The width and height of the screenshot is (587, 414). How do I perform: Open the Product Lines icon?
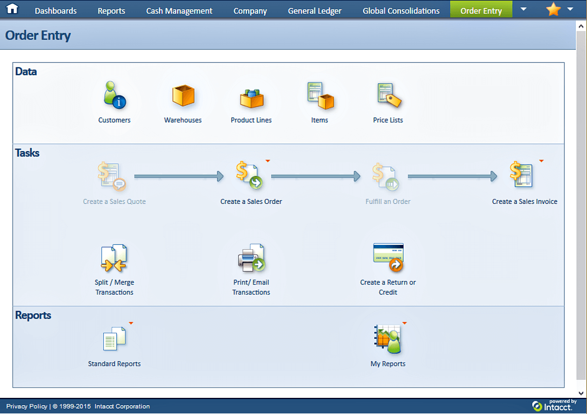tap(251, 98)
